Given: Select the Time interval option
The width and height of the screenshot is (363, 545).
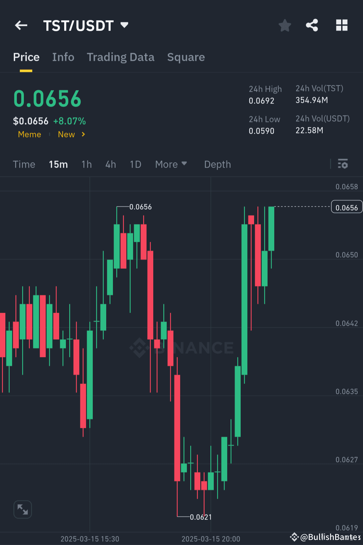Looking at the screenshot, I should [24, 164].
